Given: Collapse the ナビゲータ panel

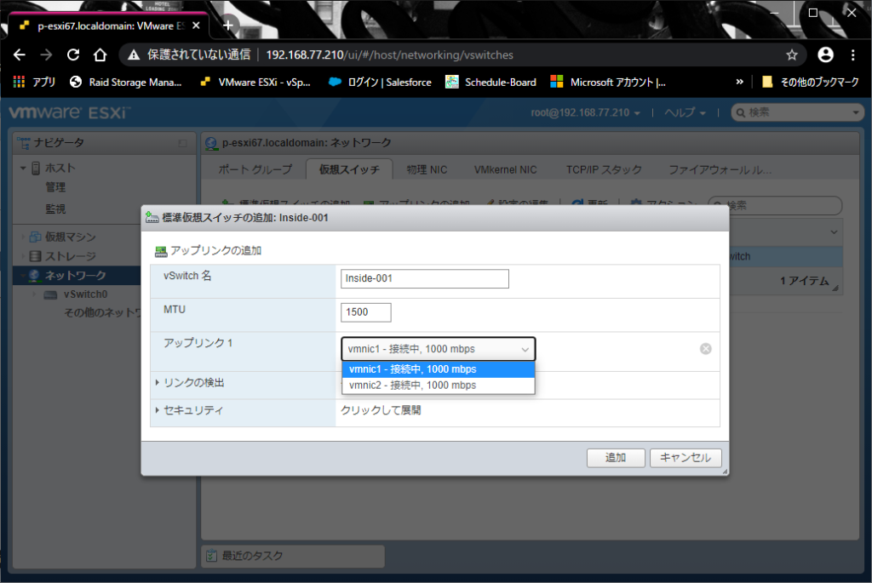Looking at the screenshot, I should coord(182,143).
